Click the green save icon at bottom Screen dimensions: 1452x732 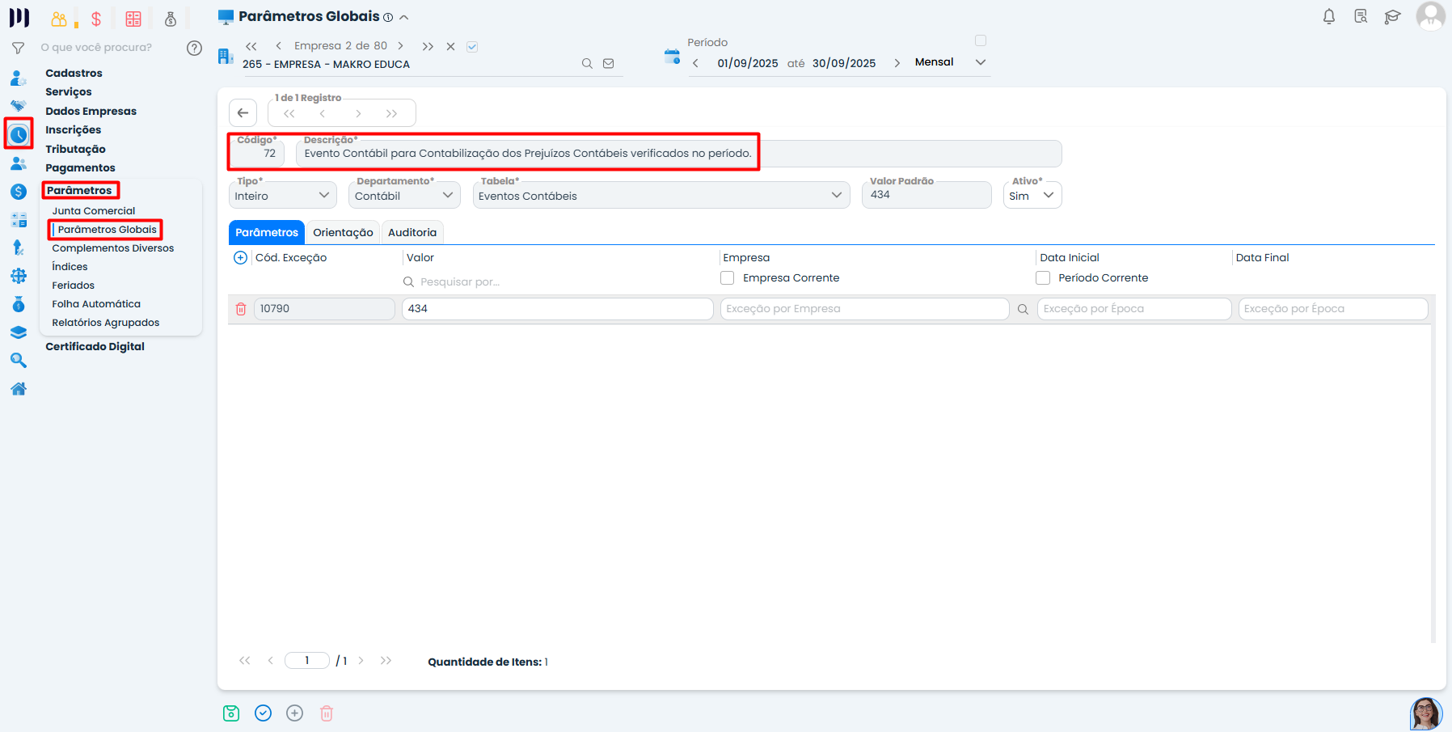click(231, 713)
